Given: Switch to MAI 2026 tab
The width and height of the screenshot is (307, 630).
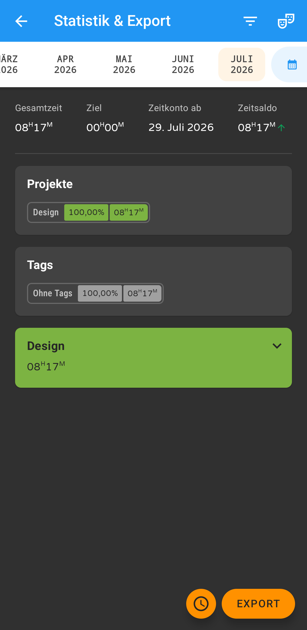Looking at the screenshot, I should [124, 64].
